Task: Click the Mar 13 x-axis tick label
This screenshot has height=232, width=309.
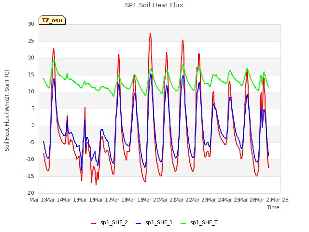Action: pos(38,200)
